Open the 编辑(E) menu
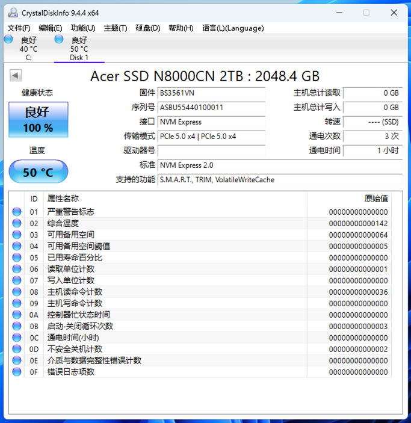This screenshot has width=411, height=423. [x=51, y=28]
